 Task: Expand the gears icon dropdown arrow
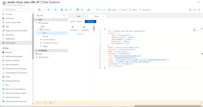[91, 10]
